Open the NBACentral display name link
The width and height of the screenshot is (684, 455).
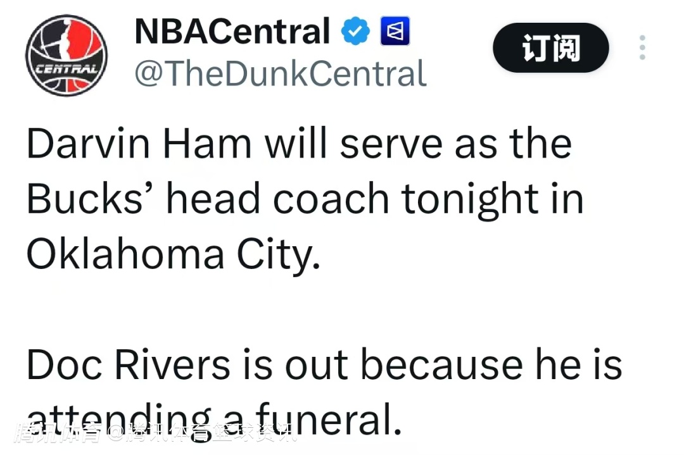pyautogui.click(x=232, y=31)
